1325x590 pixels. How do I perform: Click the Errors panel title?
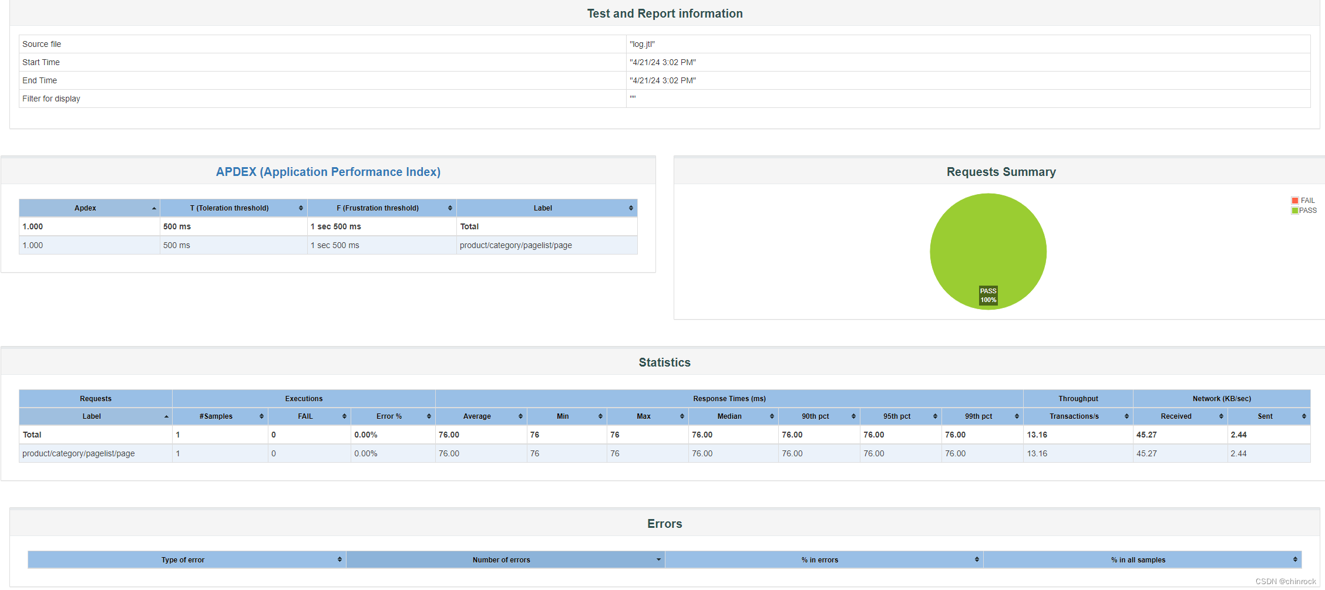pos(665,524)
